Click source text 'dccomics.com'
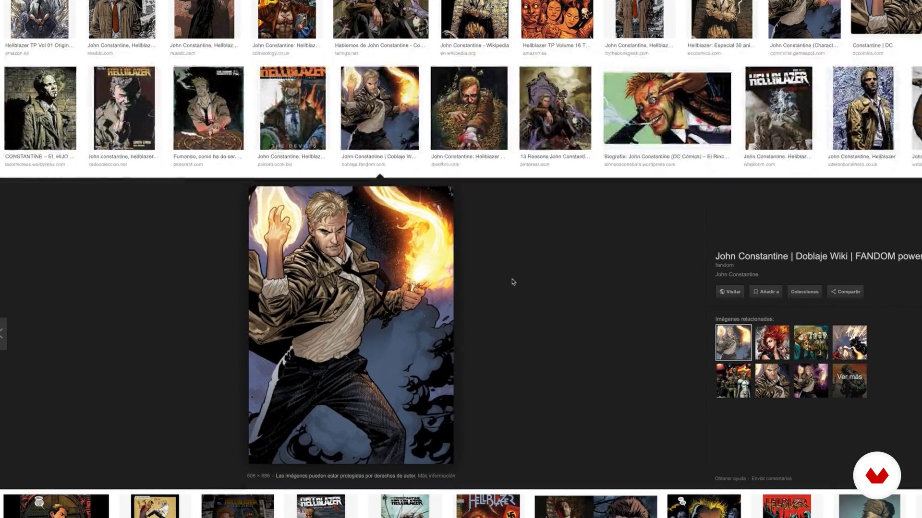This screenshot has height=518, width=922. point(868,53)
